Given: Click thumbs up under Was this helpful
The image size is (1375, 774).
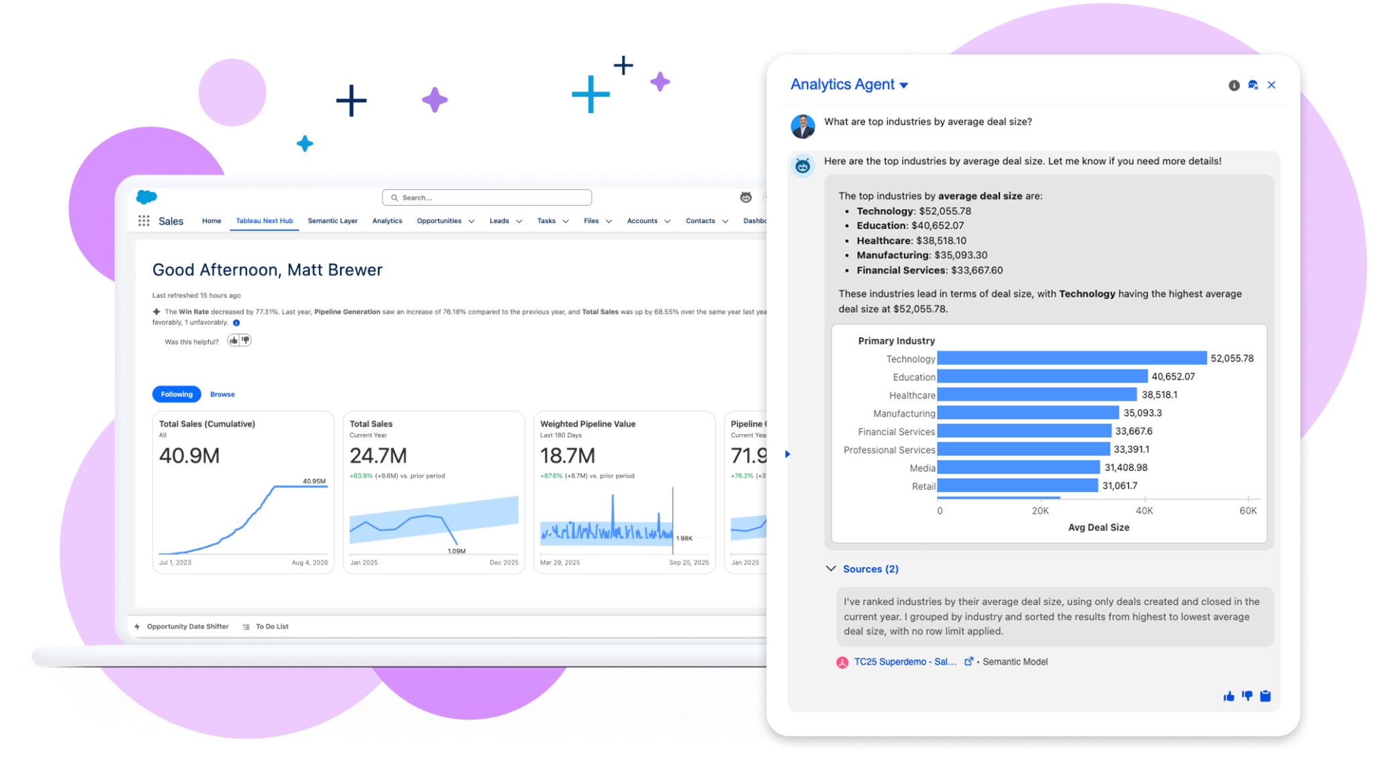Looking at the screenshot, I should point(233,341).
